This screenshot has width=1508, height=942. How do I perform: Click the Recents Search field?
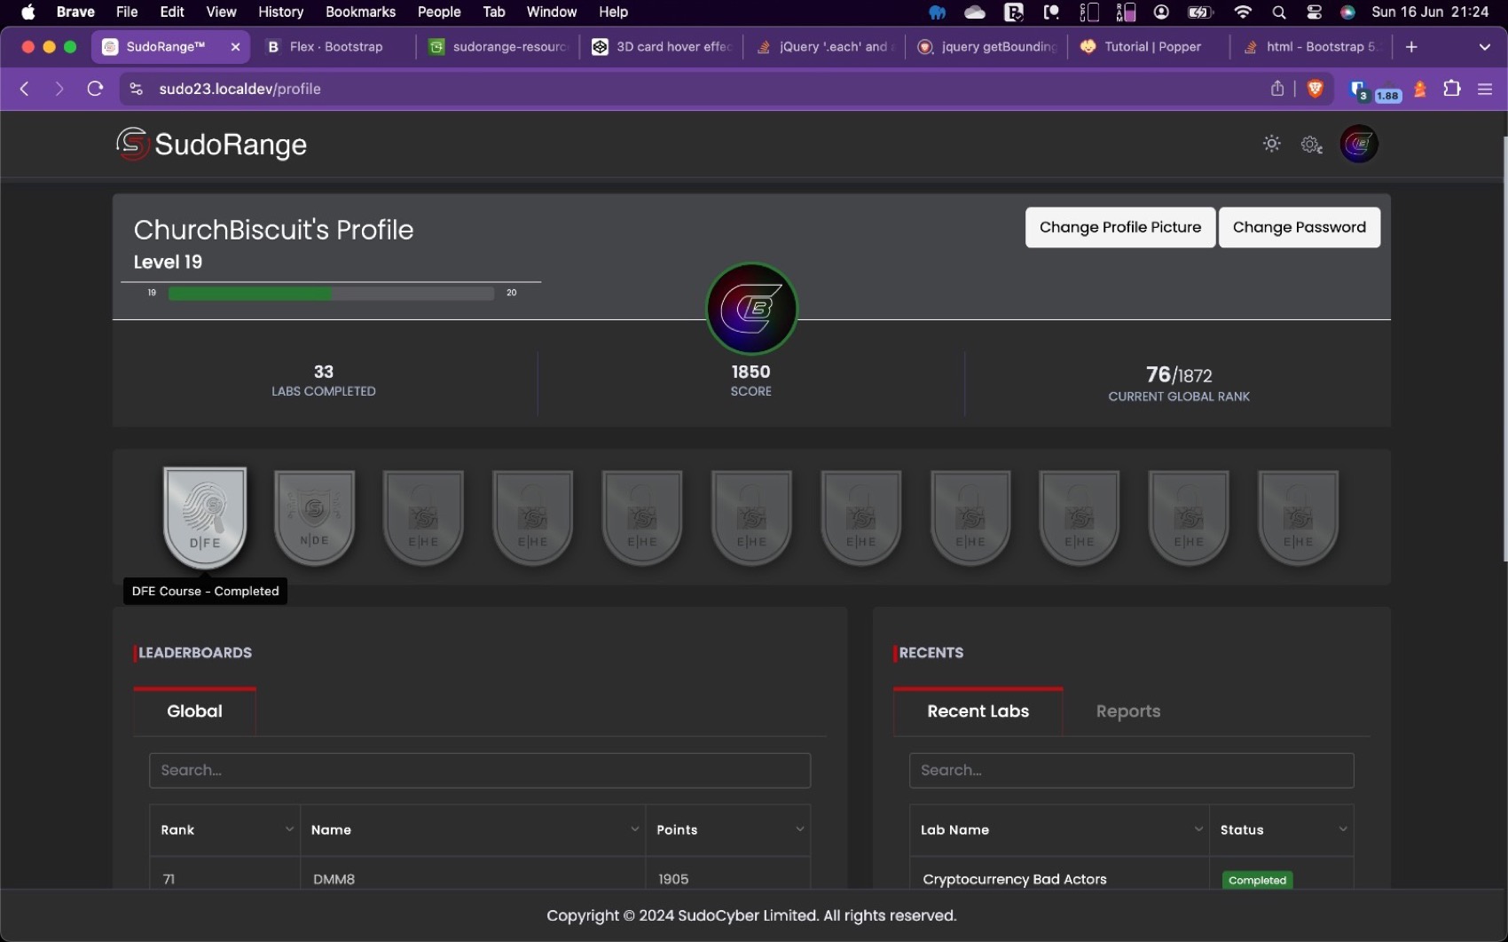1131,770
